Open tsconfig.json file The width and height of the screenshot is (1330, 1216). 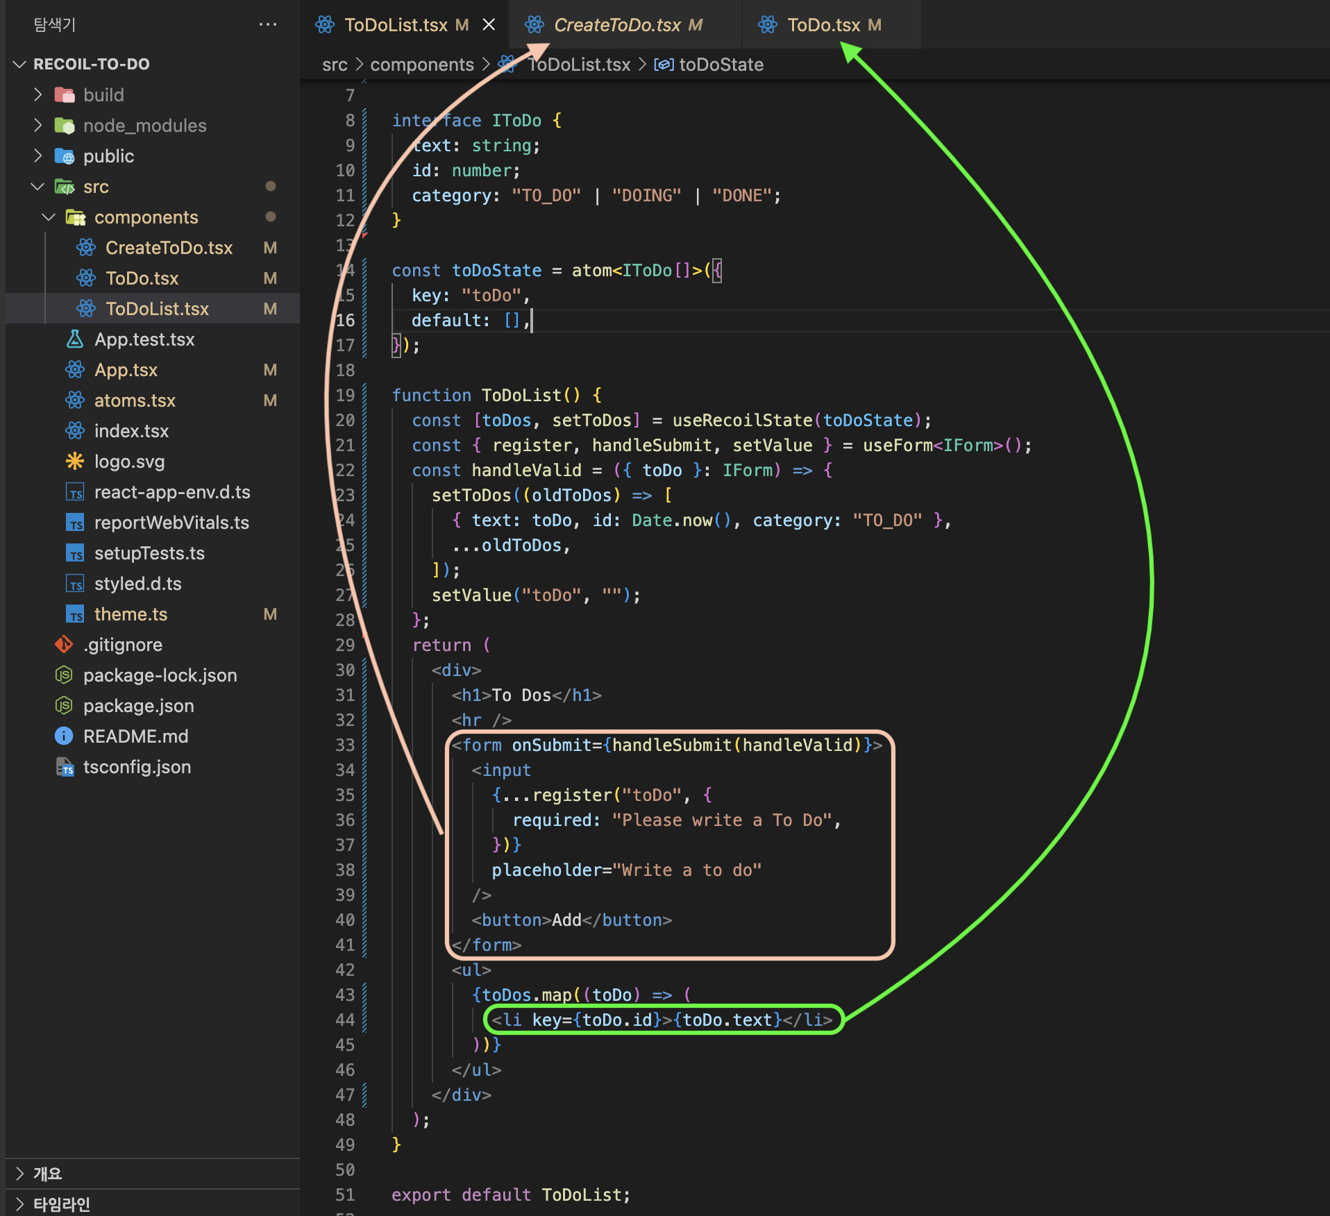tap(137, 767)
